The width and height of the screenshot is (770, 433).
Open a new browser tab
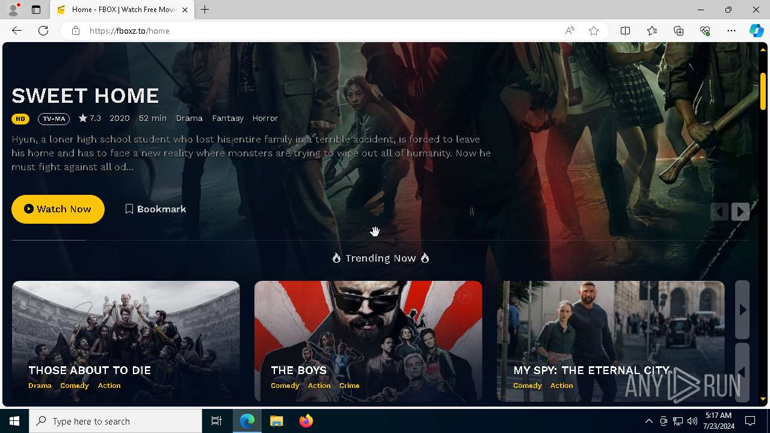coord(205,10)
